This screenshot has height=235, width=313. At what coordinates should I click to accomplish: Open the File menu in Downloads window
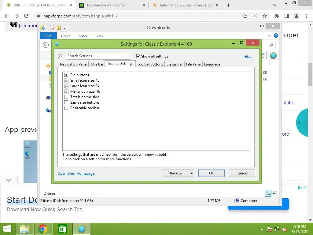[x=48, y=36]
